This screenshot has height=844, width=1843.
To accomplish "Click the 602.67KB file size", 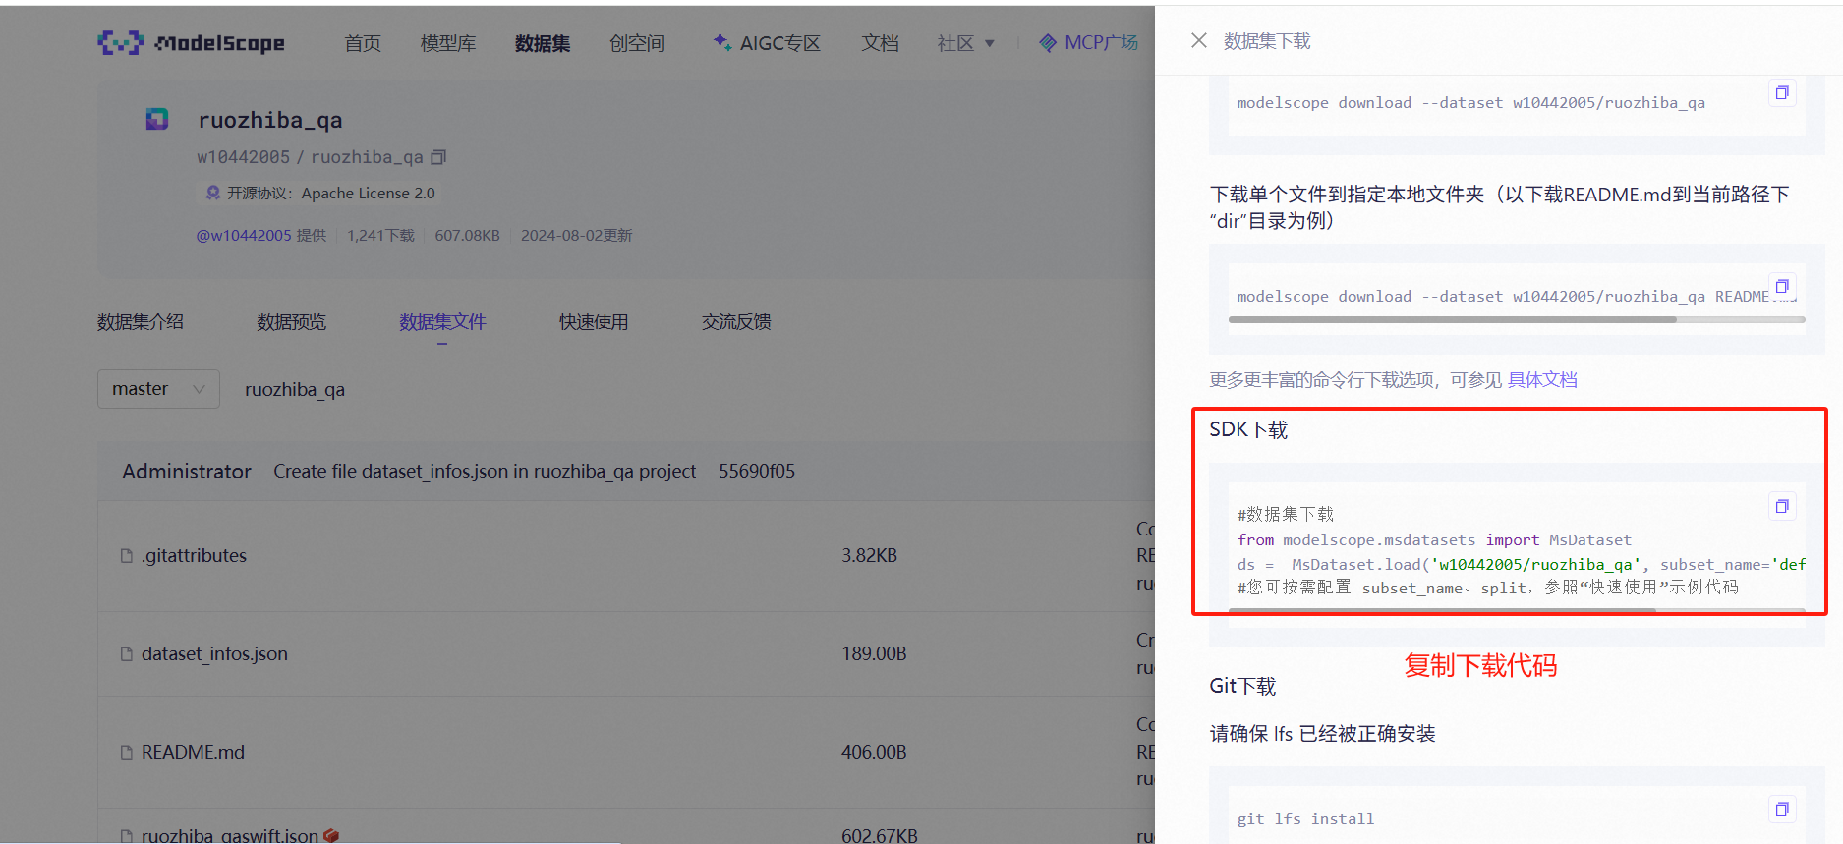I will (x=880, y=836).
